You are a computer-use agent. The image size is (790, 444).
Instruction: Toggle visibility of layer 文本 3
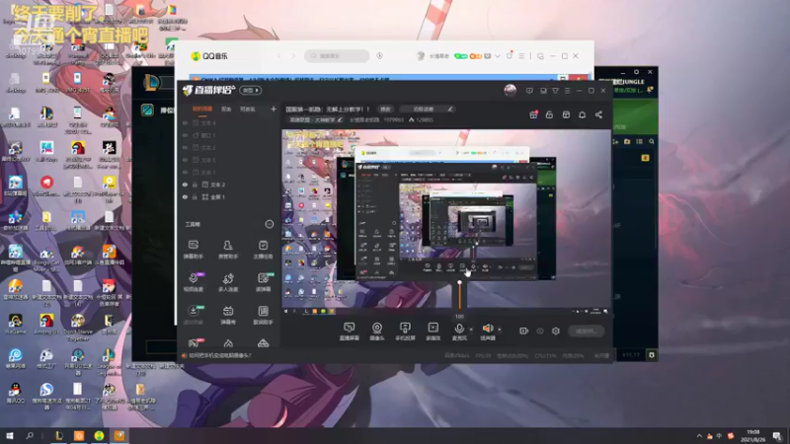click(x=186, y=147)
